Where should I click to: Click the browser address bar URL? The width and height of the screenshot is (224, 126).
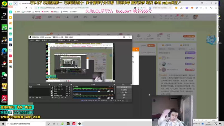coord(64,8)
